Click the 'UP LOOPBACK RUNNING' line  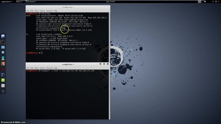tap(57, 40)
